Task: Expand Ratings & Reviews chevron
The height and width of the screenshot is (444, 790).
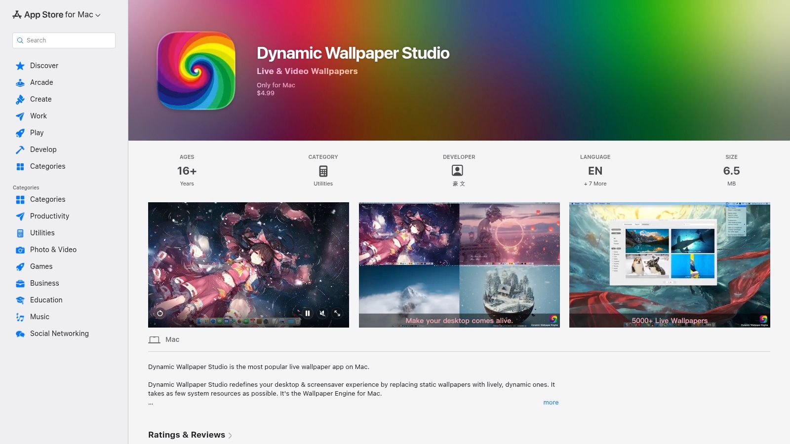Action: [x=230, y=435]
